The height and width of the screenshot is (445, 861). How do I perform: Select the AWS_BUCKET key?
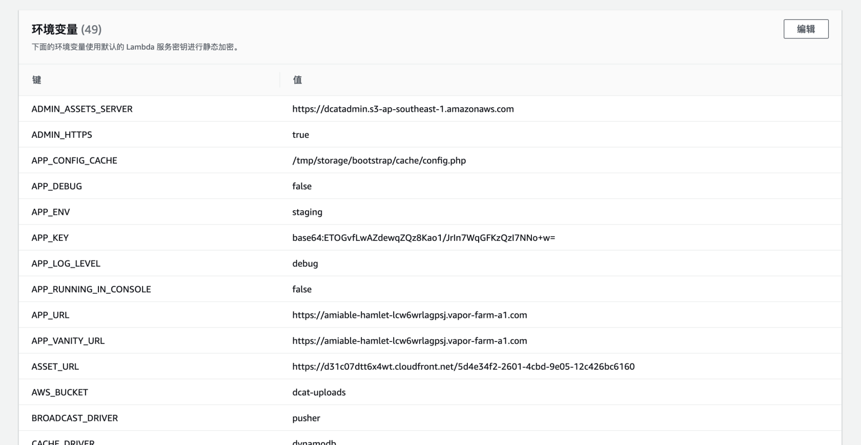point(59,392)
